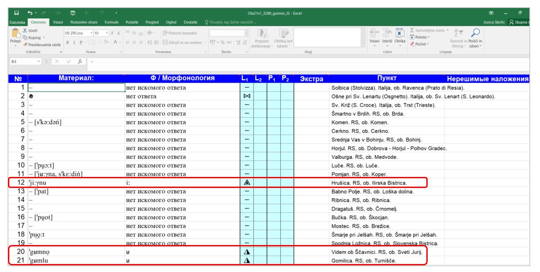Click the Vstavi insert cells icon
Screen dimensions: 540x272
tap(374, 38)
